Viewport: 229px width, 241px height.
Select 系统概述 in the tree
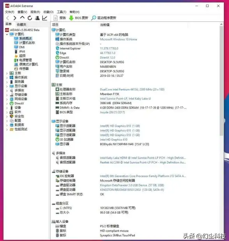coord(25,39)
